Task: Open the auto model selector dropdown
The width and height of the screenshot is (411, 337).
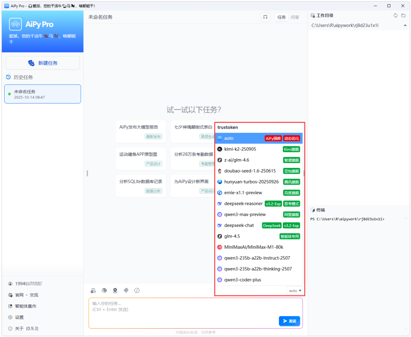Action: [x=295, y=291]
